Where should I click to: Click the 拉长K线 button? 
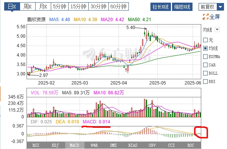[x=161, y=7]
